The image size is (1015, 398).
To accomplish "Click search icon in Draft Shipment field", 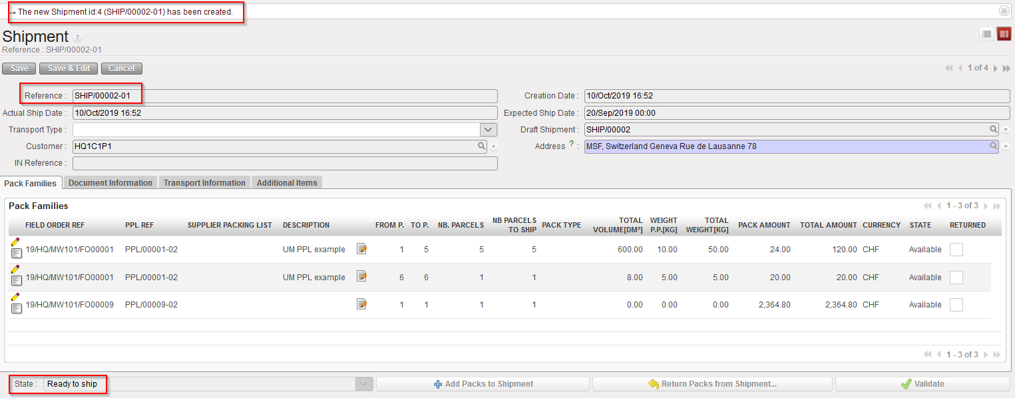I will coord(993,130).
